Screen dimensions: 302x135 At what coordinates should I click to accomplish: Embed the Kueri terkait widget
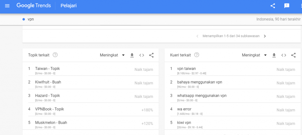coord(284,55)
